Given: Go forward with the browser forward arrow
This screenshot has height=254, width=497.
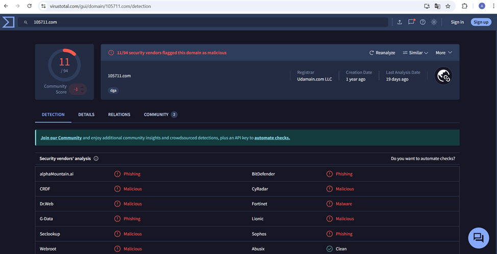Looking at the screenshot, I should (18, 6).
